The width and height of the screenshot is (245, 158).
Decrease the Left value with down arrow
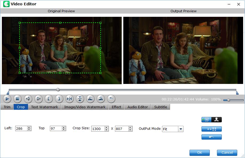(x=29, y=129)
